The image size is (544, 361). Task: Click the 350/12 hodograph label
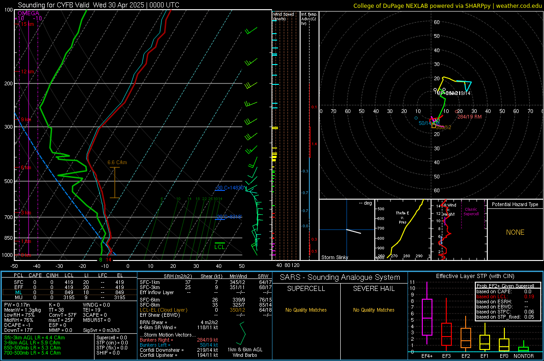click(444, 127)
